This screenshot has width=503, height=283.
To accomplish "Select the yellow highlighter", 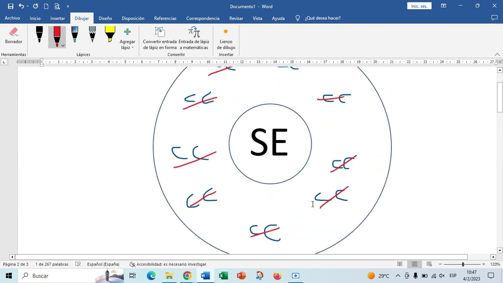I will 110,35.
